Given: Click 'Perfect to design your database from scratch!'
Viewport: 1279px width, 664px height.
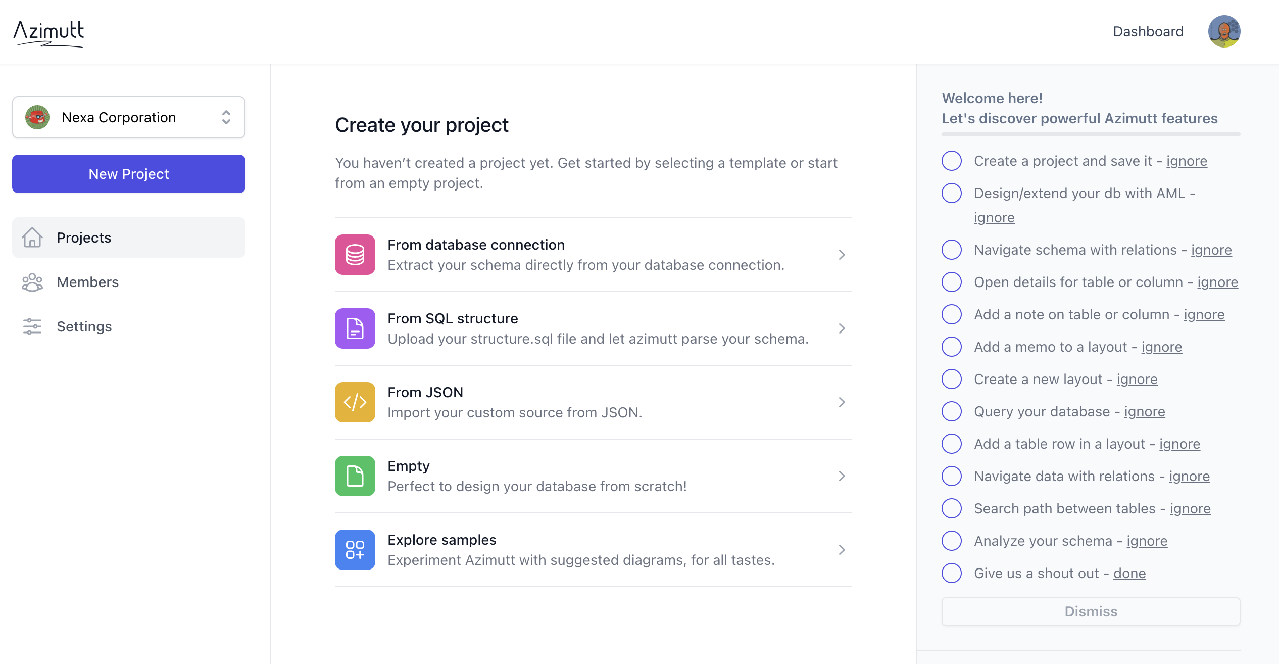Looking at the screenshot, I should [x=537, y=486].
